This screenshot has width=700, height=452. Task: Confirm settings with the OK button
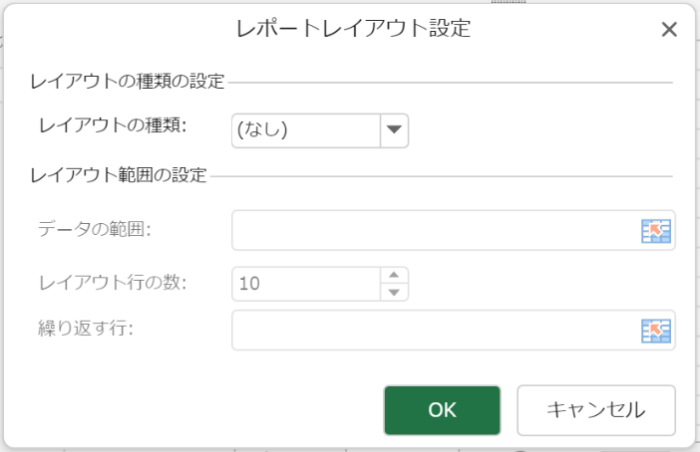coord(442,410)
